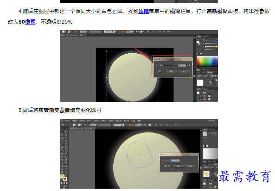The image size is (275, 191).
Task: Click the white opacity thumbnail in step 4 transparency panel
Action: click(x=200, y=83)
